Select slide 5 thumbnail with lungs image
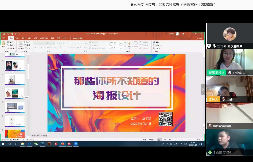The width and height of the screenshot is (253, 162). click(x=15, y=65)
